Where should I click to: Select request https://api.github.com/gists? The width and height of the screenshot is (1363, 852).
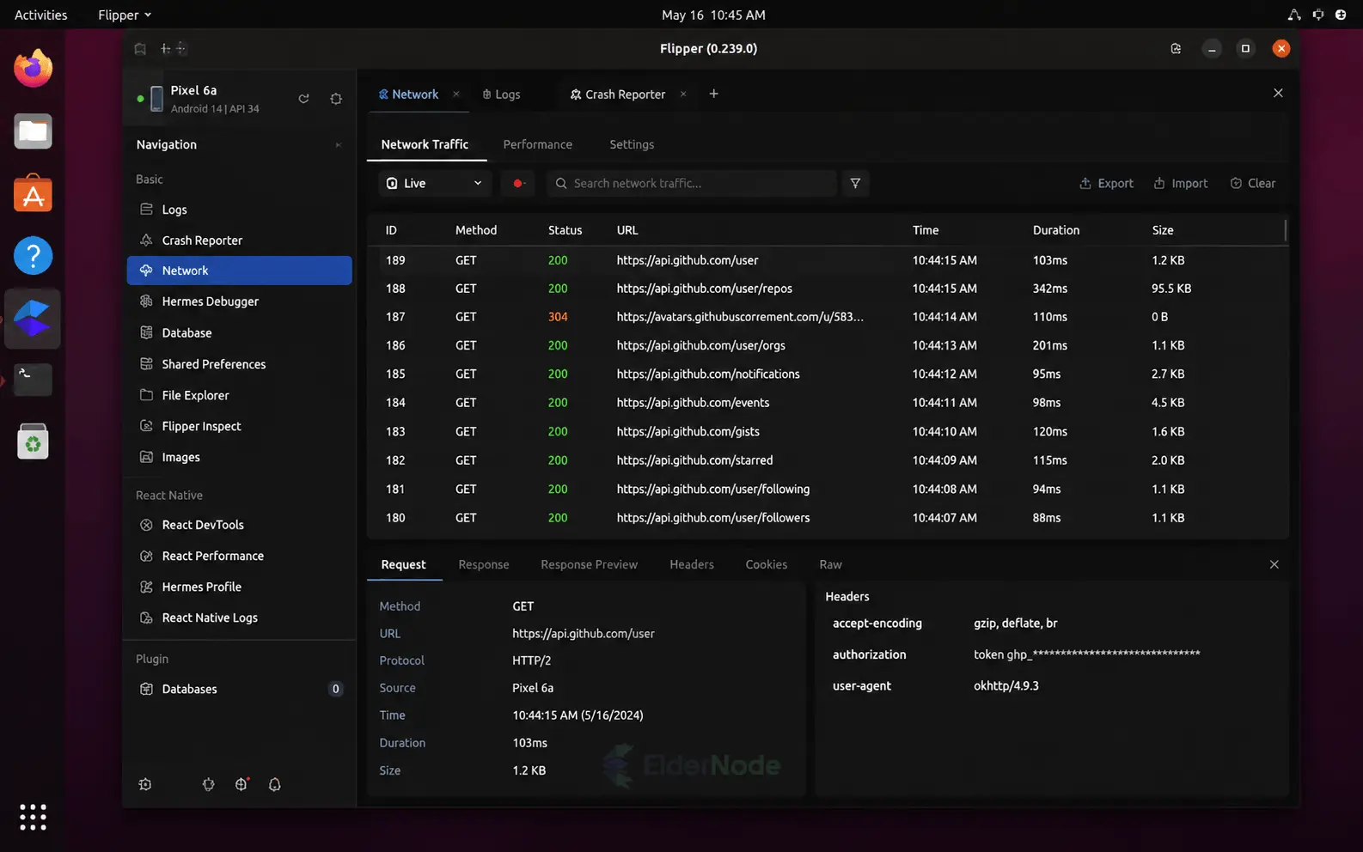828,432
